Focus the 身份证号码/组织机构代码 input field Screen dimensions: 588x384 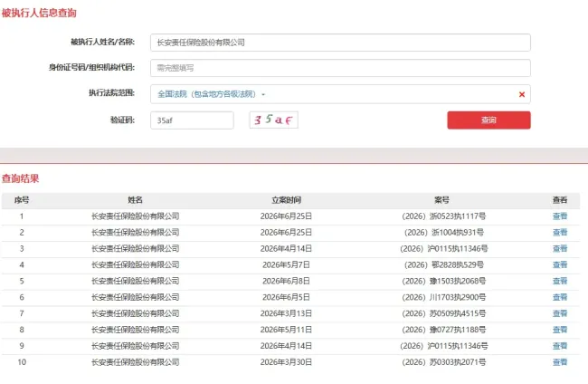[x=340, y=68]
